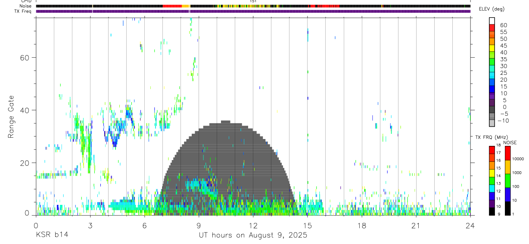This screenshot has width=529, height=244.
Task: Select the white top swatch of ELEV colorbar
Action: 492,21
